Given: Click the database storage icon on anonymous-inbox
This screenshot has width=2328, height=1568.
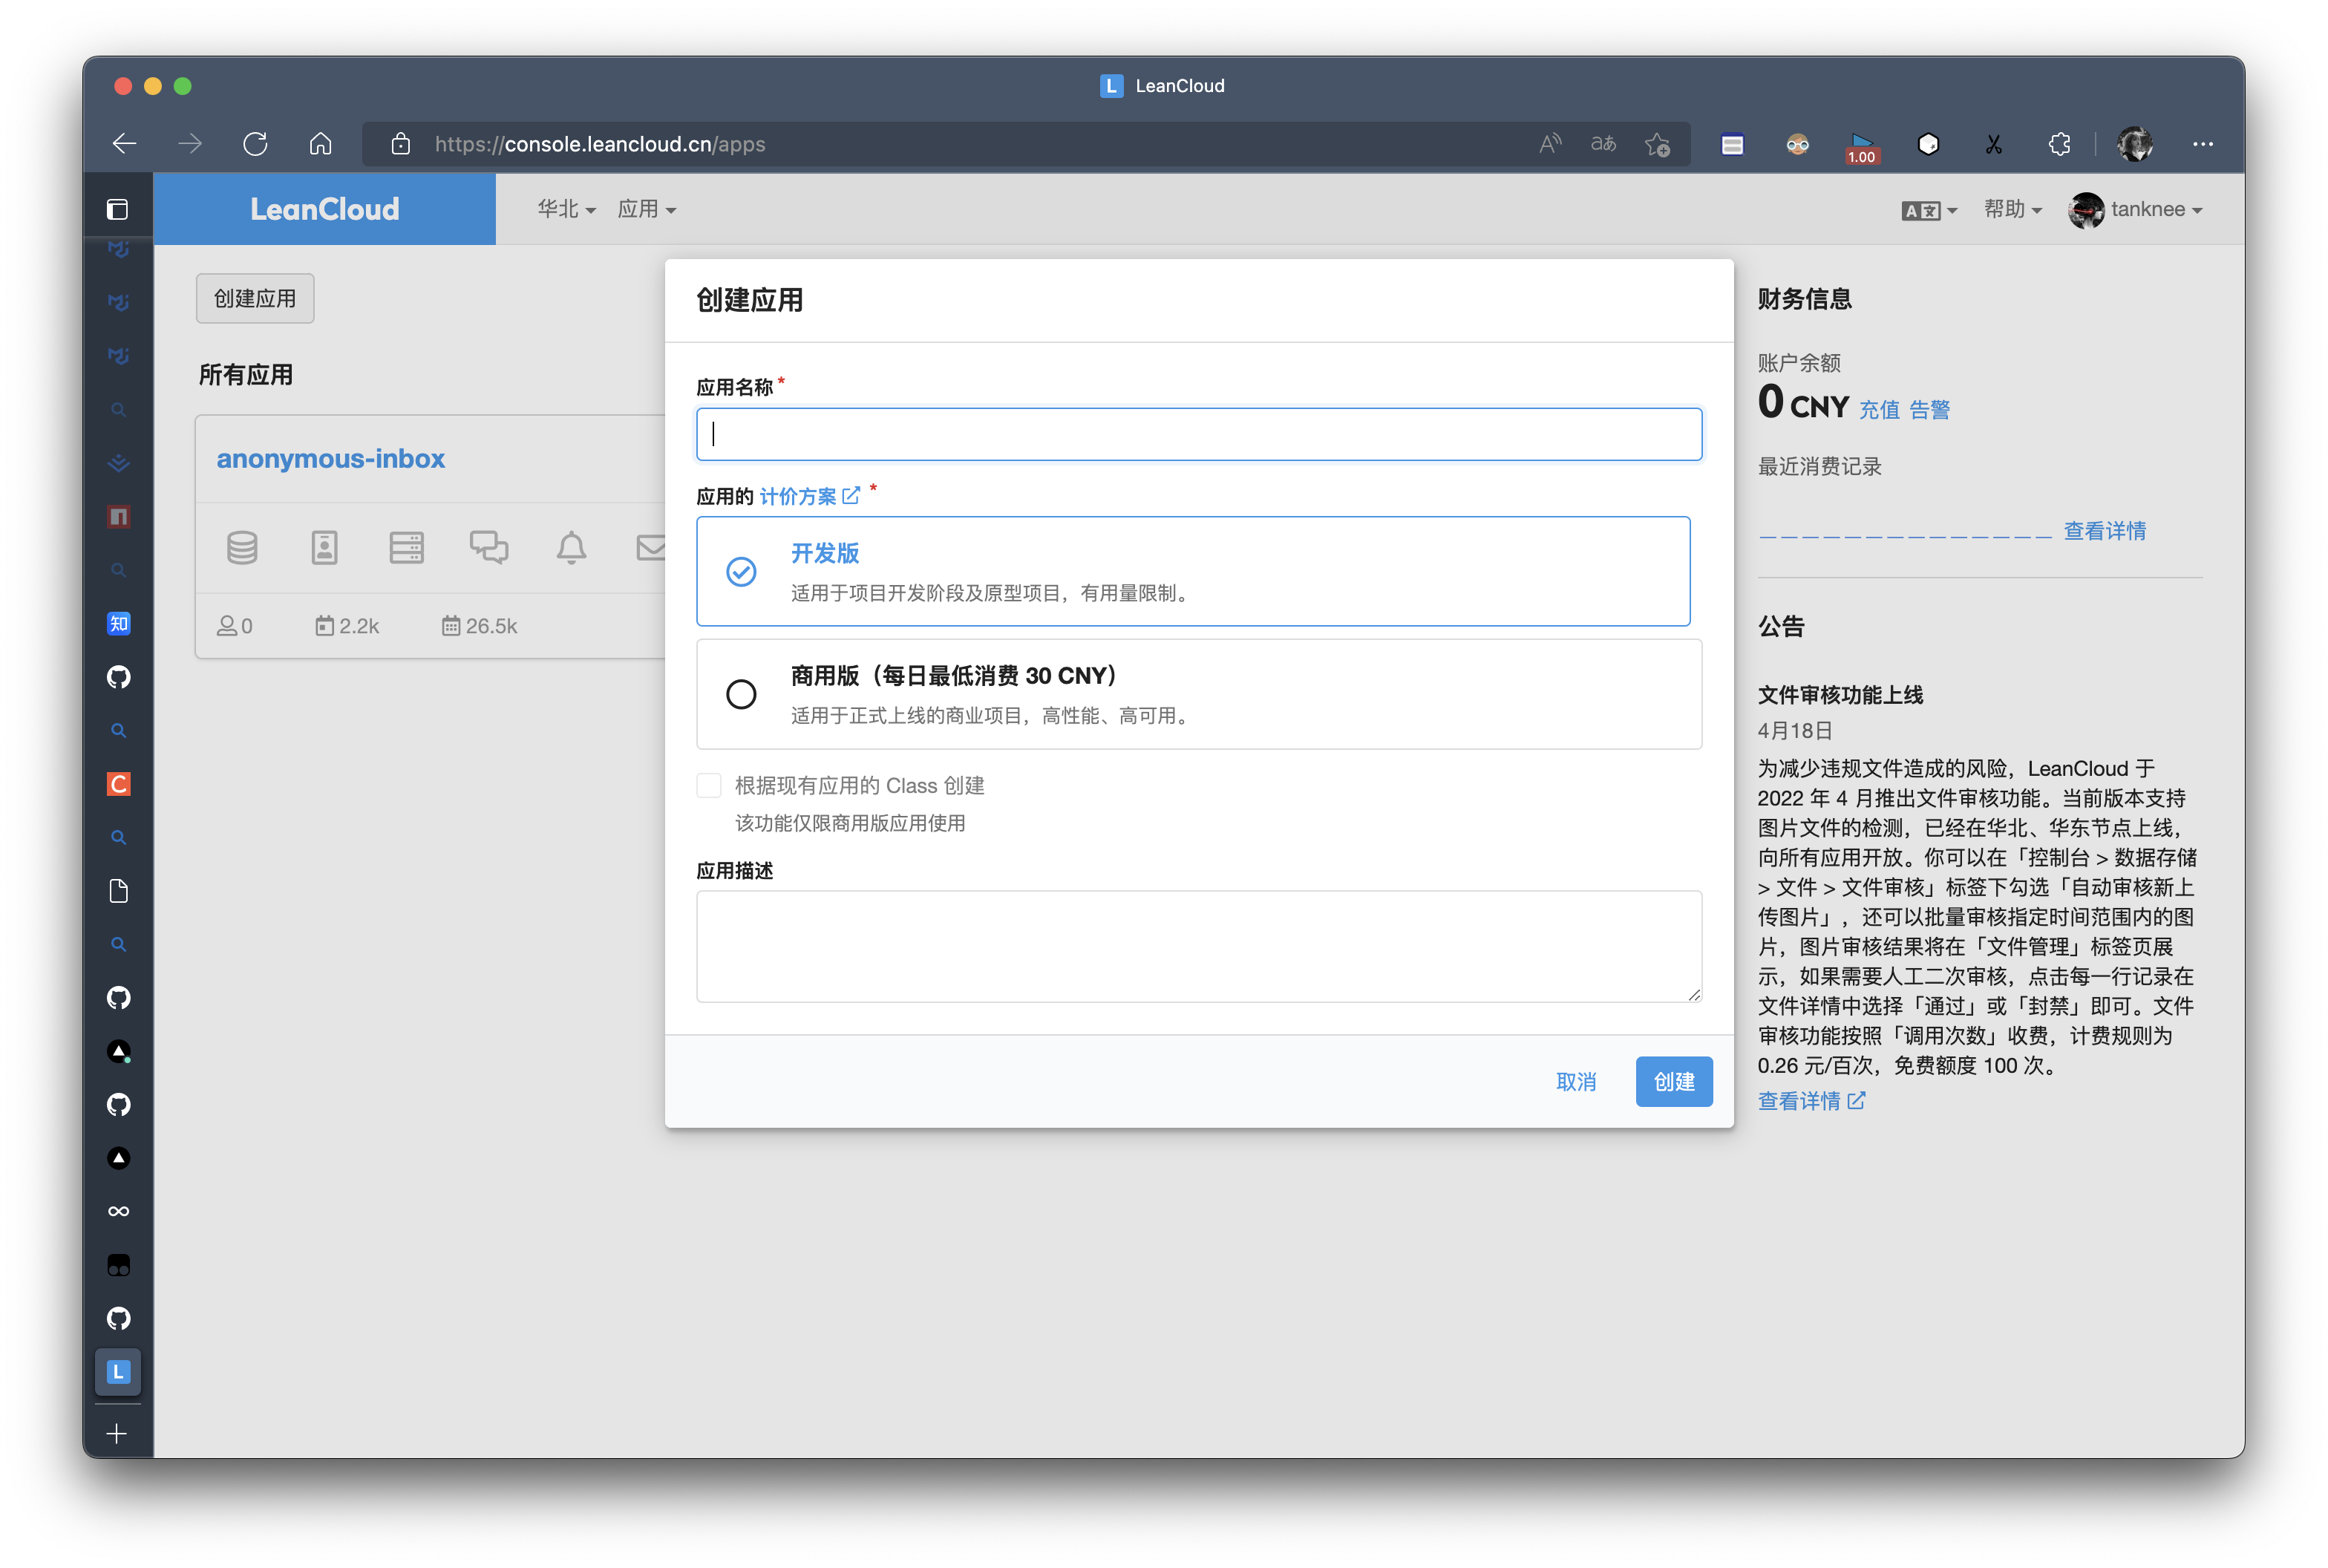Looking at the screenshot, I should pos(242,548).
